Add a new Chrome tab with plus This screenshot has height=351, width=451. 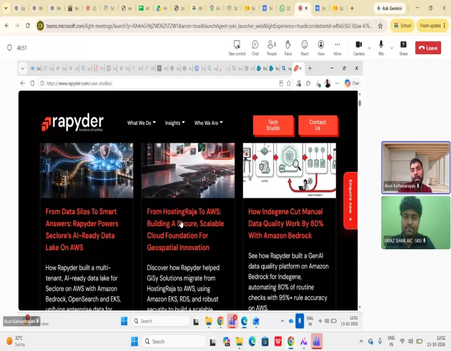pyautogui.click(x=352, y=9)
